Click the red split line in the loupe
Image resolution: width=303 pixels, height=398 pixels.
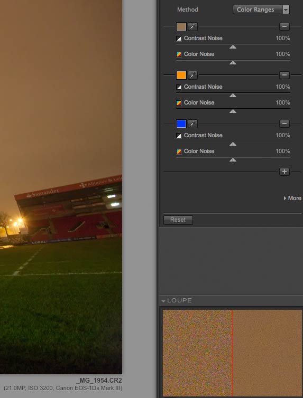point(232,353)
